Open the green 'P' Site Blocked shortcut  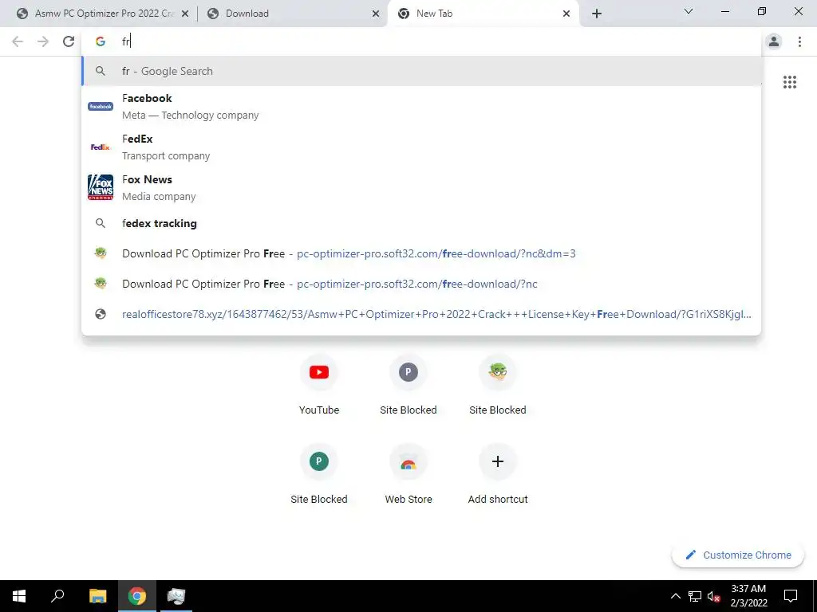click(x=319, y=474)
